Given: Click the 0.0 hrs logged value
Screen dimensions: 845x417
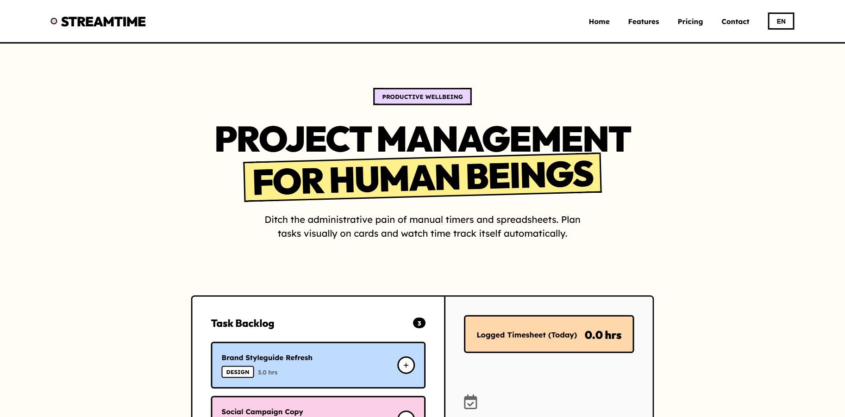Looking at the screenshot, I should pos(603,335).
